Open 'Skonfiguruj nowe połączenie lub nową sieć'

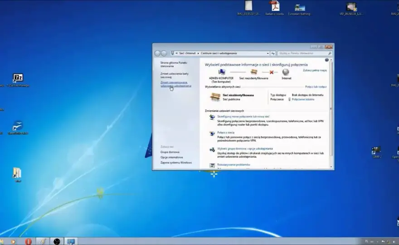(243, 117)
